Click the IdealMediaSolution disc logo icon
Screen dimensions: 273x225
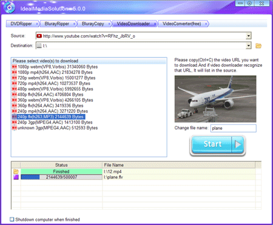point(9,7)
